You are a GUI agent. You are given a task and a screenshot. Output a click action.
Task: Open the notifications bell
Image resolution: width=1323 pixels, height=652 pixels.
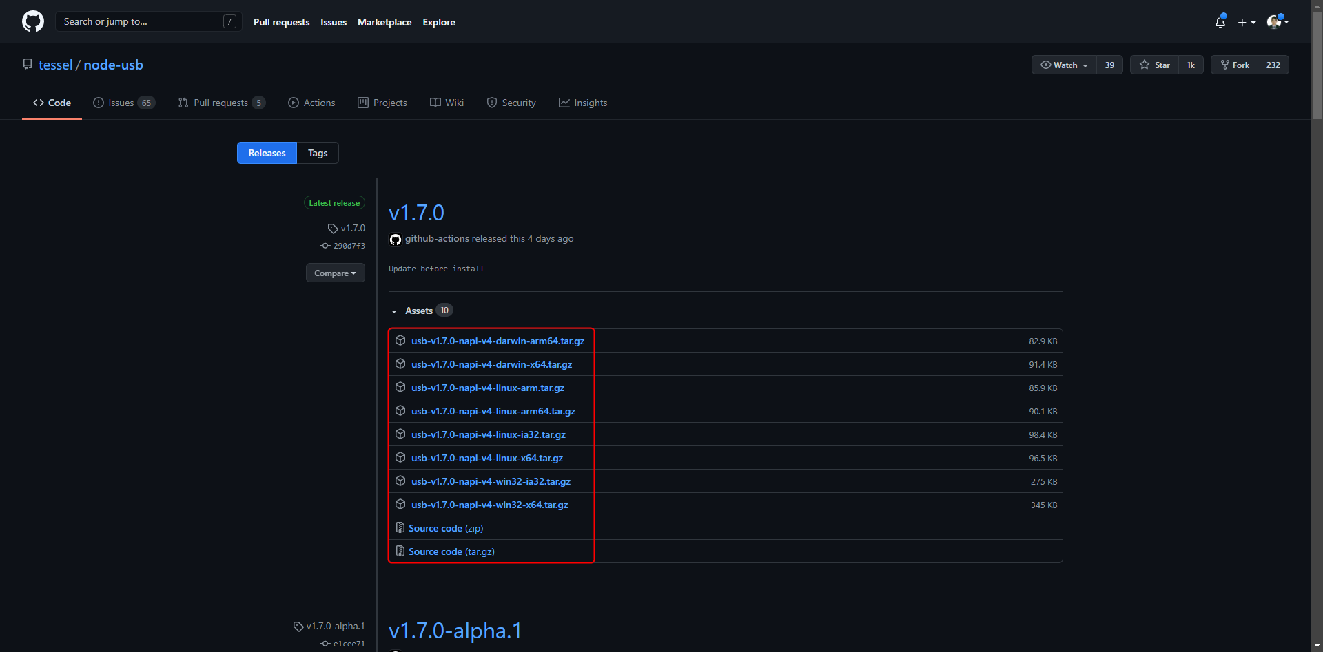[1220, 22]
